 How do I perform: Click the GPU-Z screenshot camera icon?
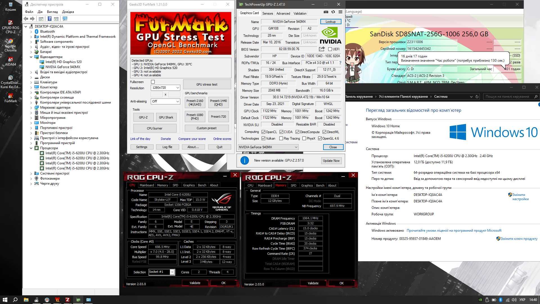pos(326,12)
